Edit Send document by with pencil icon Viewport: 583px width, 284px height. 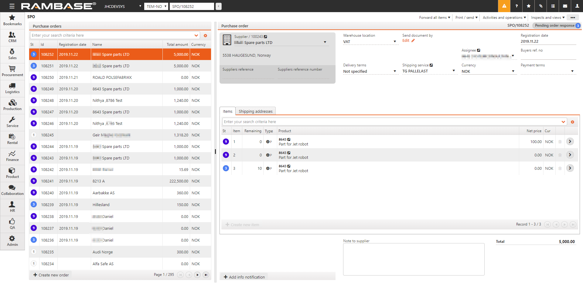413,41
